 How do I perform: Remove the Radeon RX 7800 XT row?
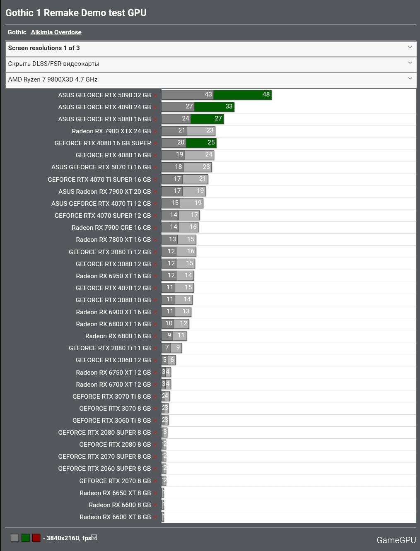pyautogui.click(x=155, y=240)
